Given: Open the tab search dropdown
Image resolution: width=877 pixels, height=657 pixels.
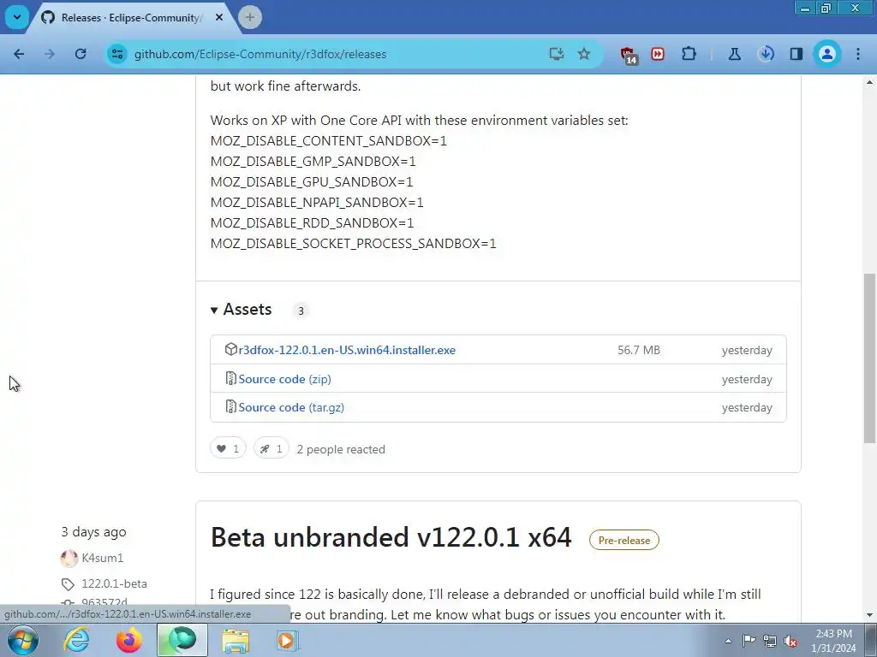Looking at the screenshot, I should (17, 17).
